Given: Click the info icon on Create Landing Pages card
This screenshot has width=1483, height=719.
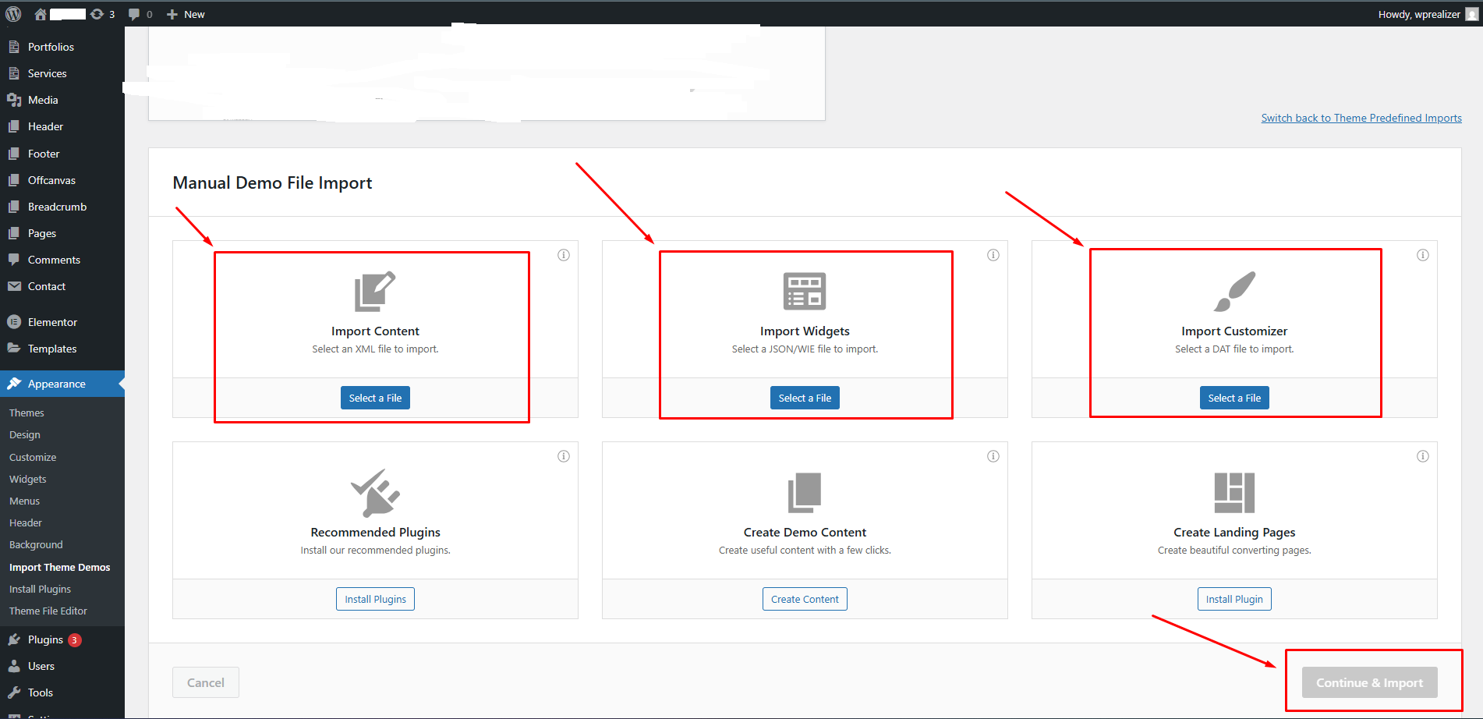Looking at the screenshot, I should coord(1423,456).
